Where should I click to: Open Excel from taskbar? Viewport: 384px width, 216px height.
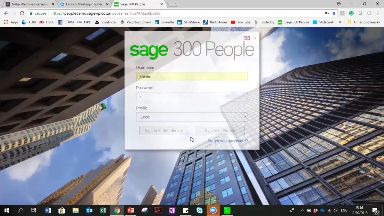(103, 211)
